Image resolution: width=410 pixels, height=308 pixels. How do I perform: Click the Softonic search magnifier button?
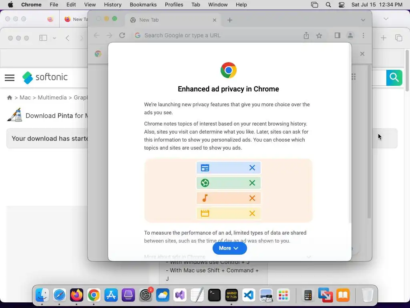pyautogui.click(x=394, y=78)
